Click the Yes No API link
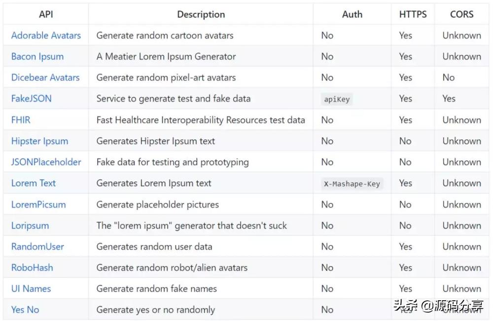Viewport: 493px width, 321px height. pos(25,310)
